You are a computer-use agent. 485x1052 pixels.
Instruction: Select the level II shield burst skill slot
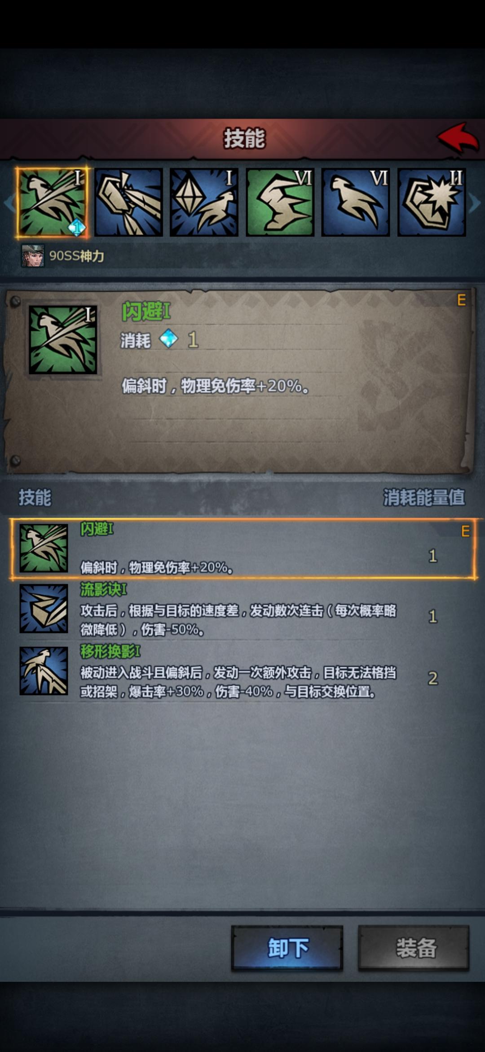(x=432, y=202)
